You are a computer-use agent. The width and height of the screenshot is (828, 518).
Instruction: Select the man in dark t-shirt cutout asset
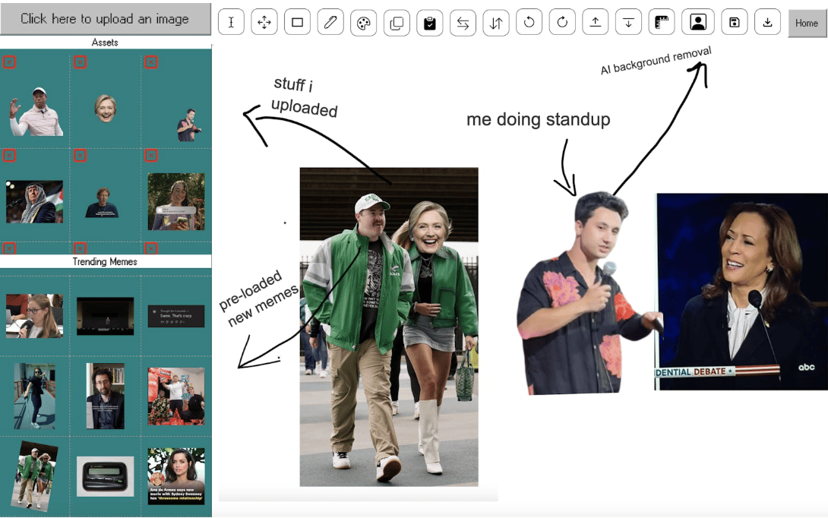point(102,203)
